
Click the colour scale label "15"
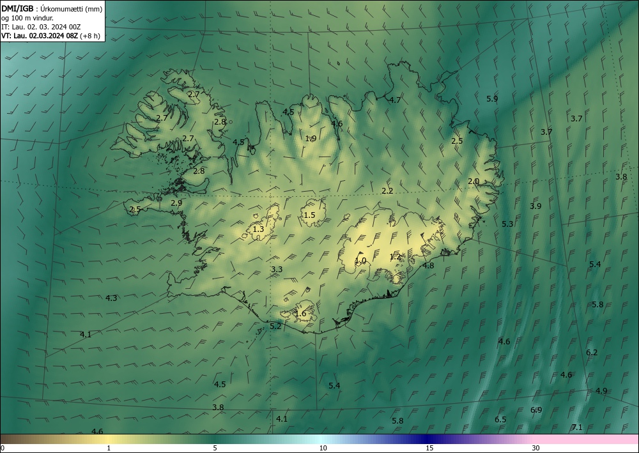coord(429,448)
